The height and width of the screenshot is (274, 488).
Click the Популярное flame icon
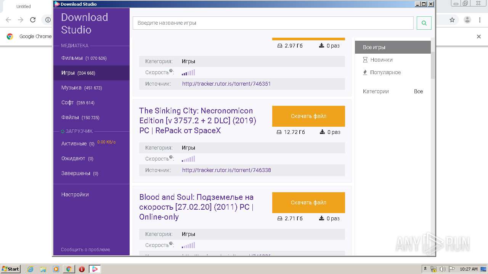[x=365, y=72]
